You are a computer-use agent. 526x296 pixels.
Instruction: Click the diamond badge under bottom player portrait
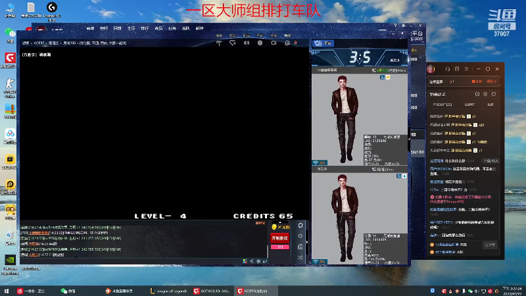tap(320, 262)
